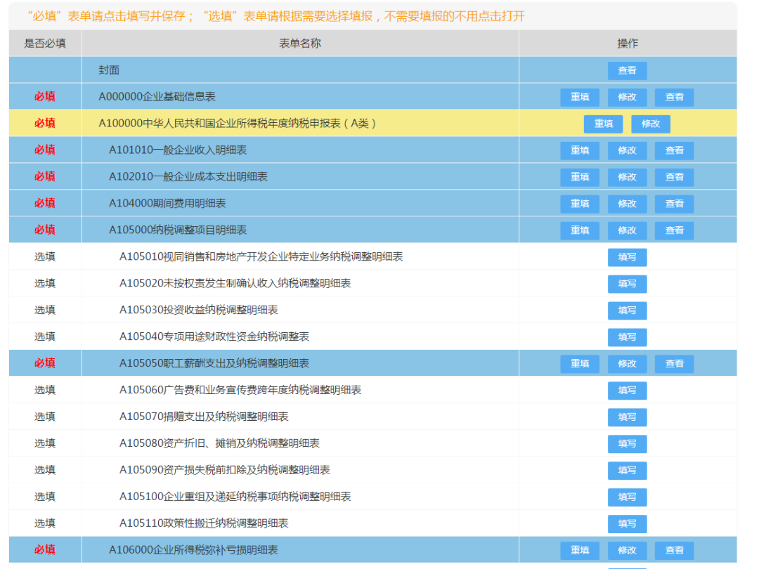The image size is (759, 569).
Task: Click the 是否必填 column header
Action: [x=45, y=44]
